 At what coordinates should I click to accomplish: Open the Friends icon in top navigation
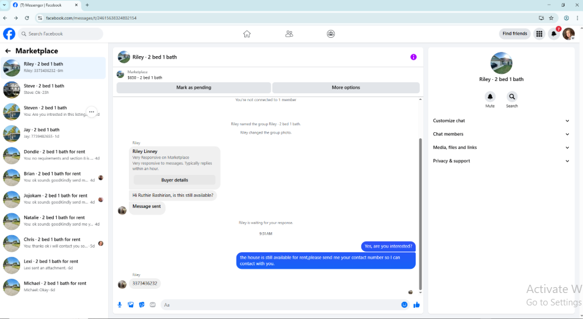pos(289,34)
